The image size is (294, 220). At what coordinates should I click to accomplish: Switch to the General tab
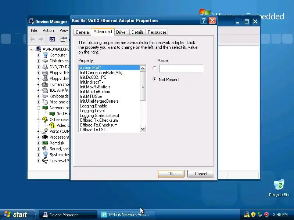82,32
